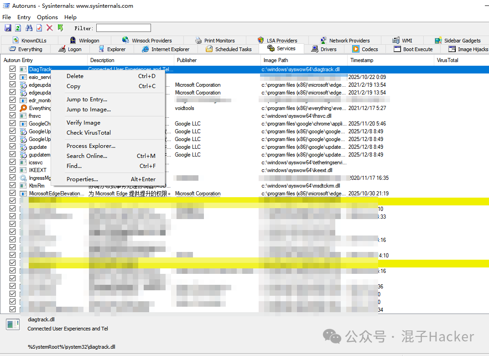Switch to the Scheduled Tasks tab
489x356 pixels.
pyautogui.click(x=229, y=49)
